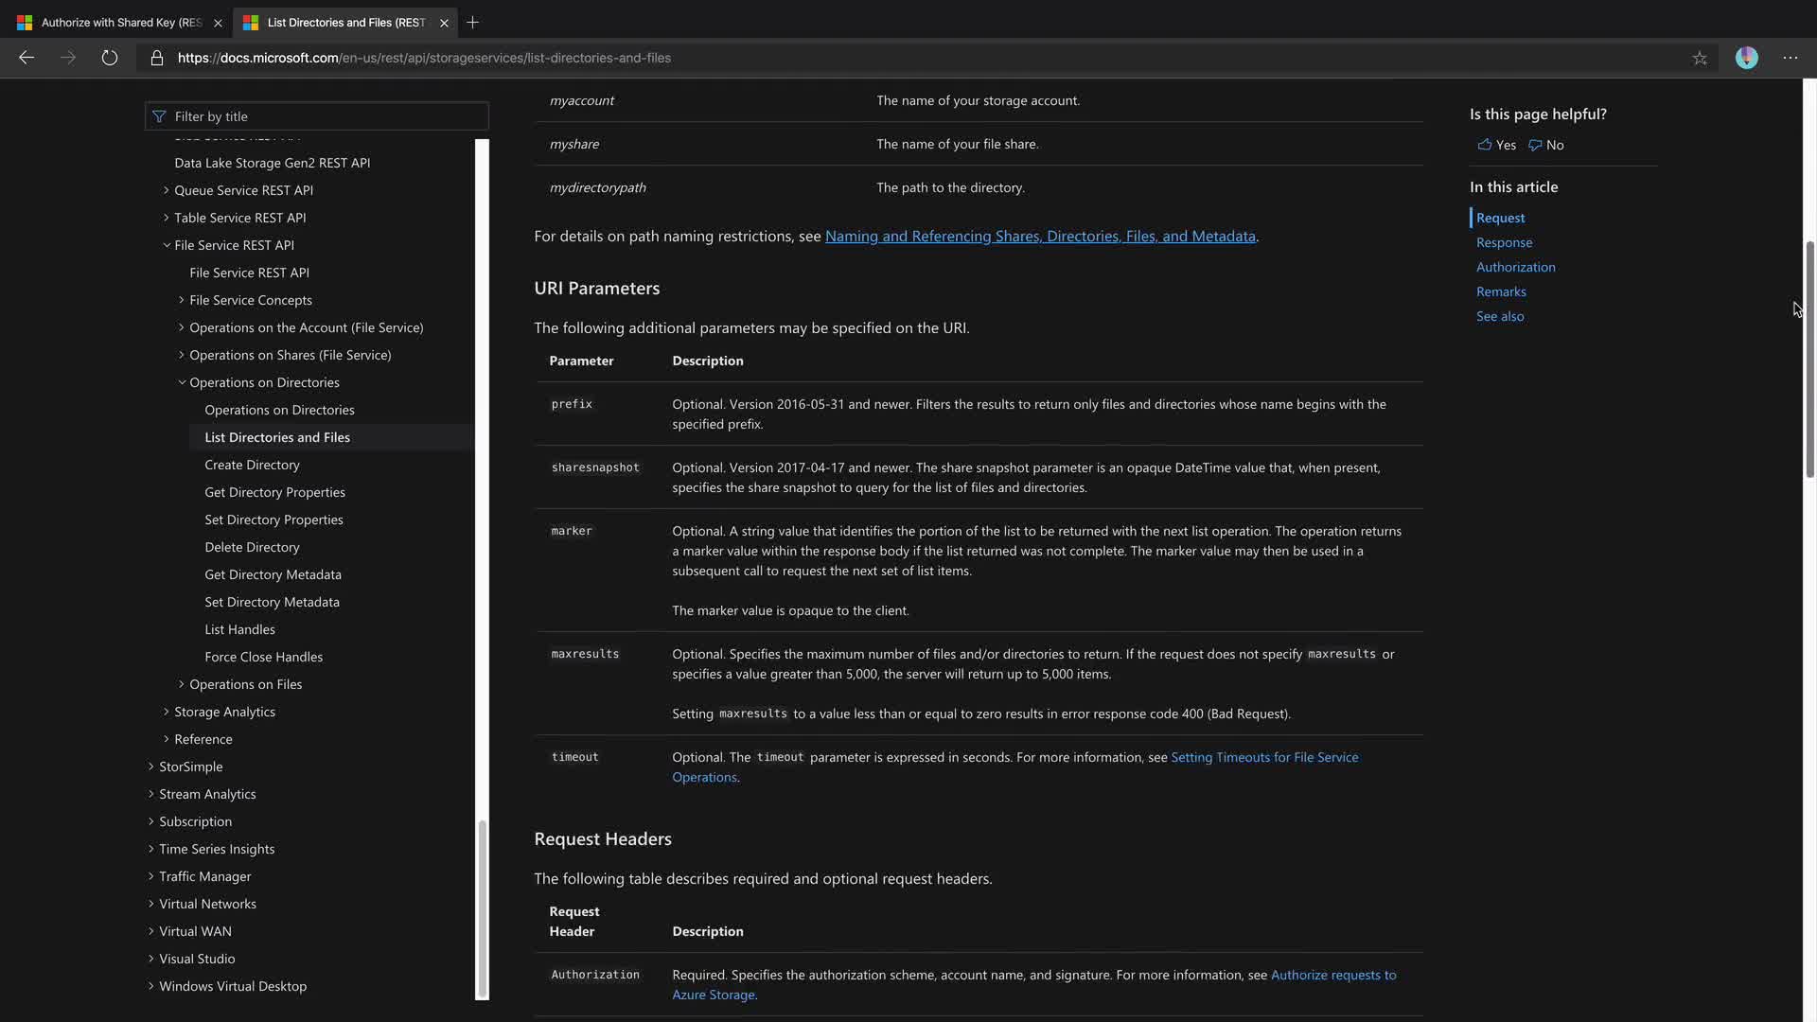Click the No thumbs-down feedback icon
Image resolution: width=1817 pixels, height=1022 pixels.
(1535, 145)
